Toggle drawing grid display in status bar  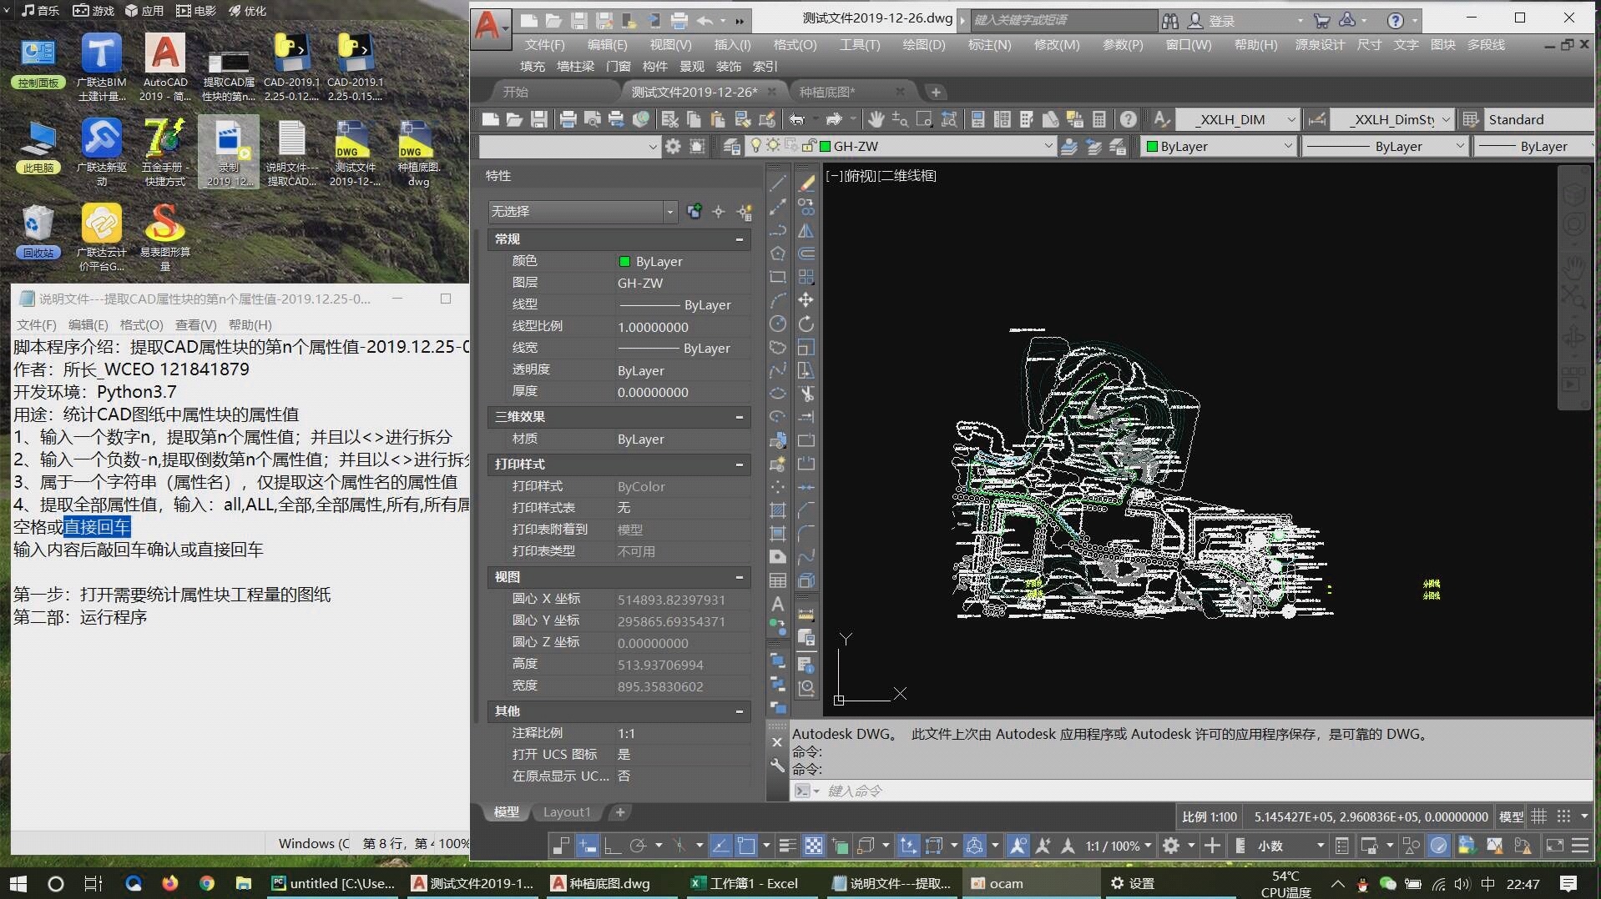(x=1539, y=816)
